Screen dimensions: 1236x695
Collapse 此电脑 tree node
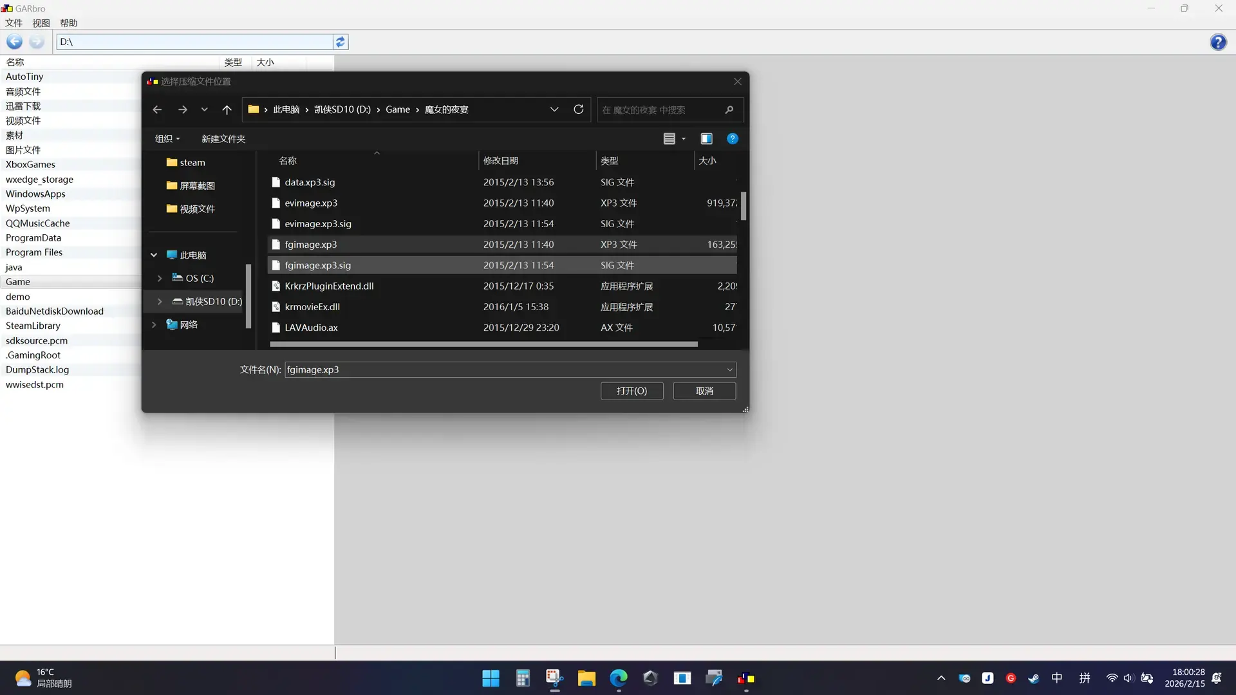coord(154,255)
